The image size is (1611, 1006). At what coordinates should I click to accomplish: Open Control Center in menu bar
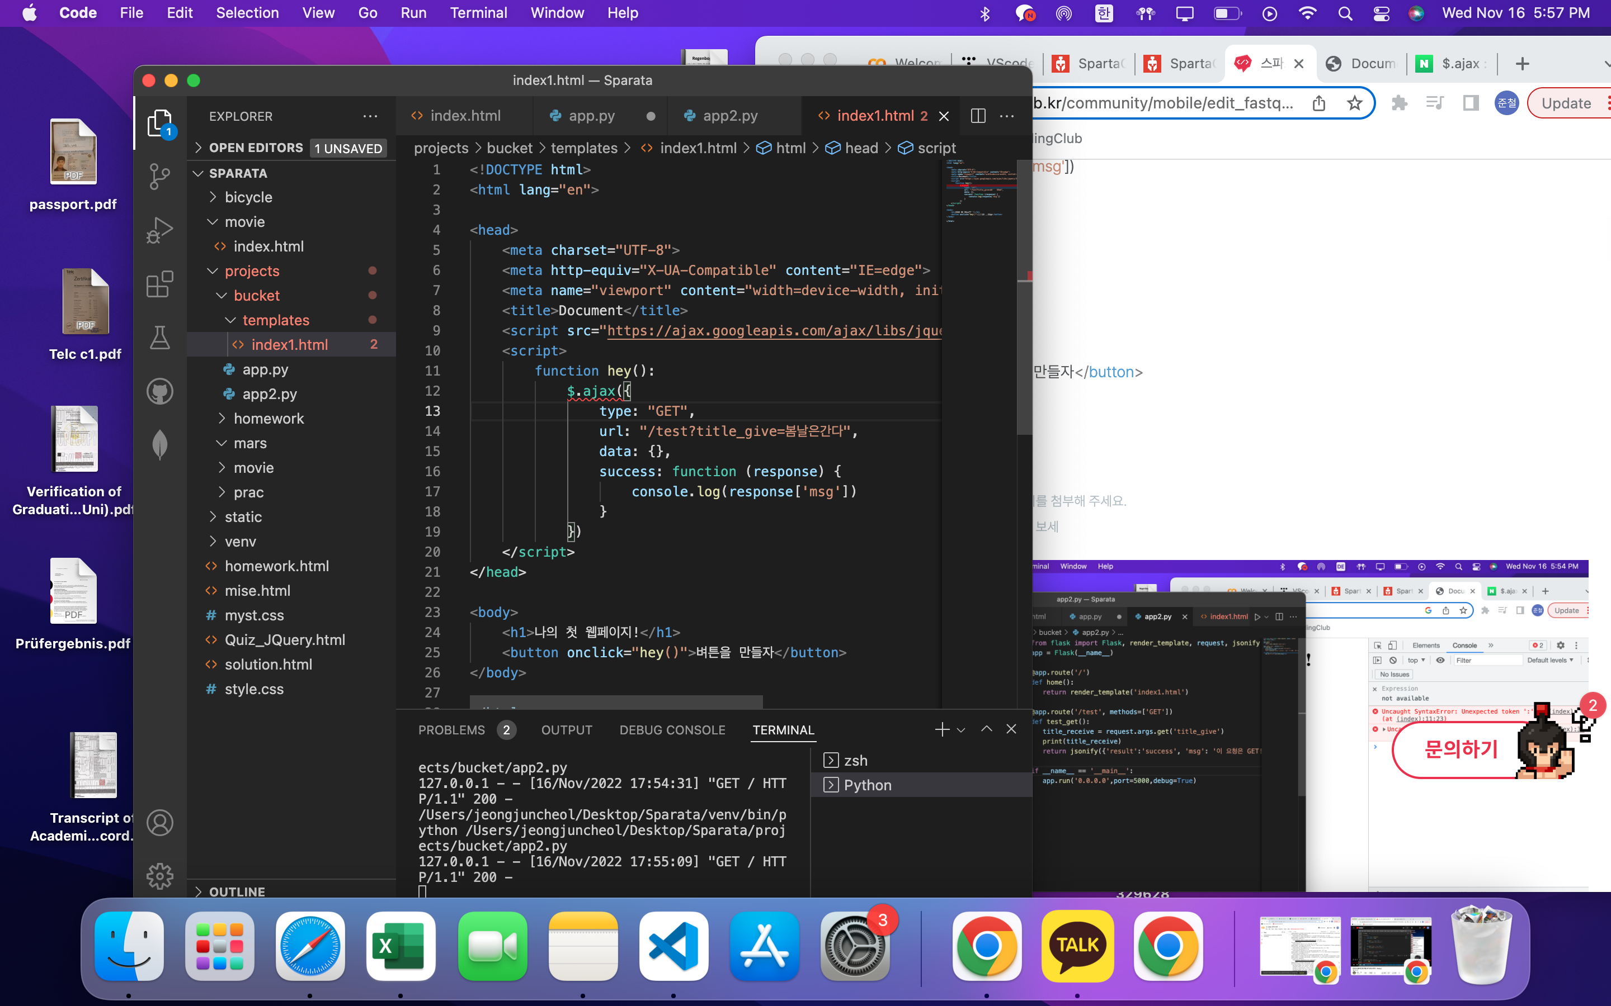(1381, 13)
